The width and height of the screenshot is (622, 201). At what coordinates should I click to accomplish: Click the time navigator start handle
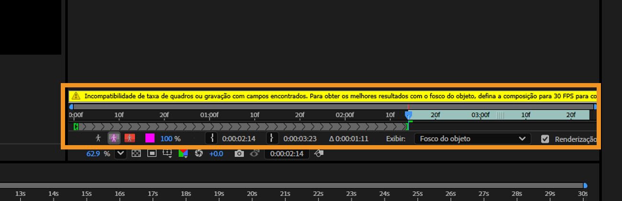tap(71, 107)
